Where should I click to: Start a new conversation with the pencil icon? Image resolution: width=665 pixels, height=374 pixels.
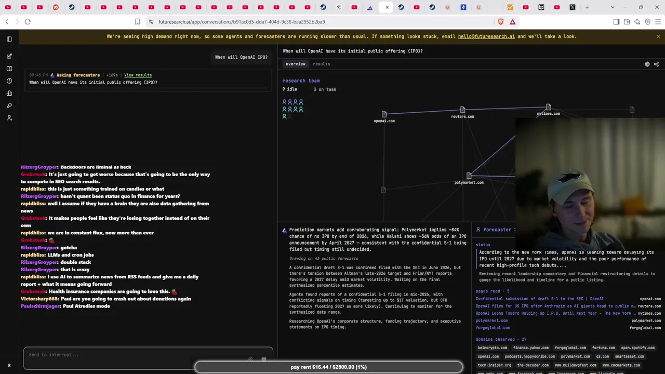pos(9,56)
